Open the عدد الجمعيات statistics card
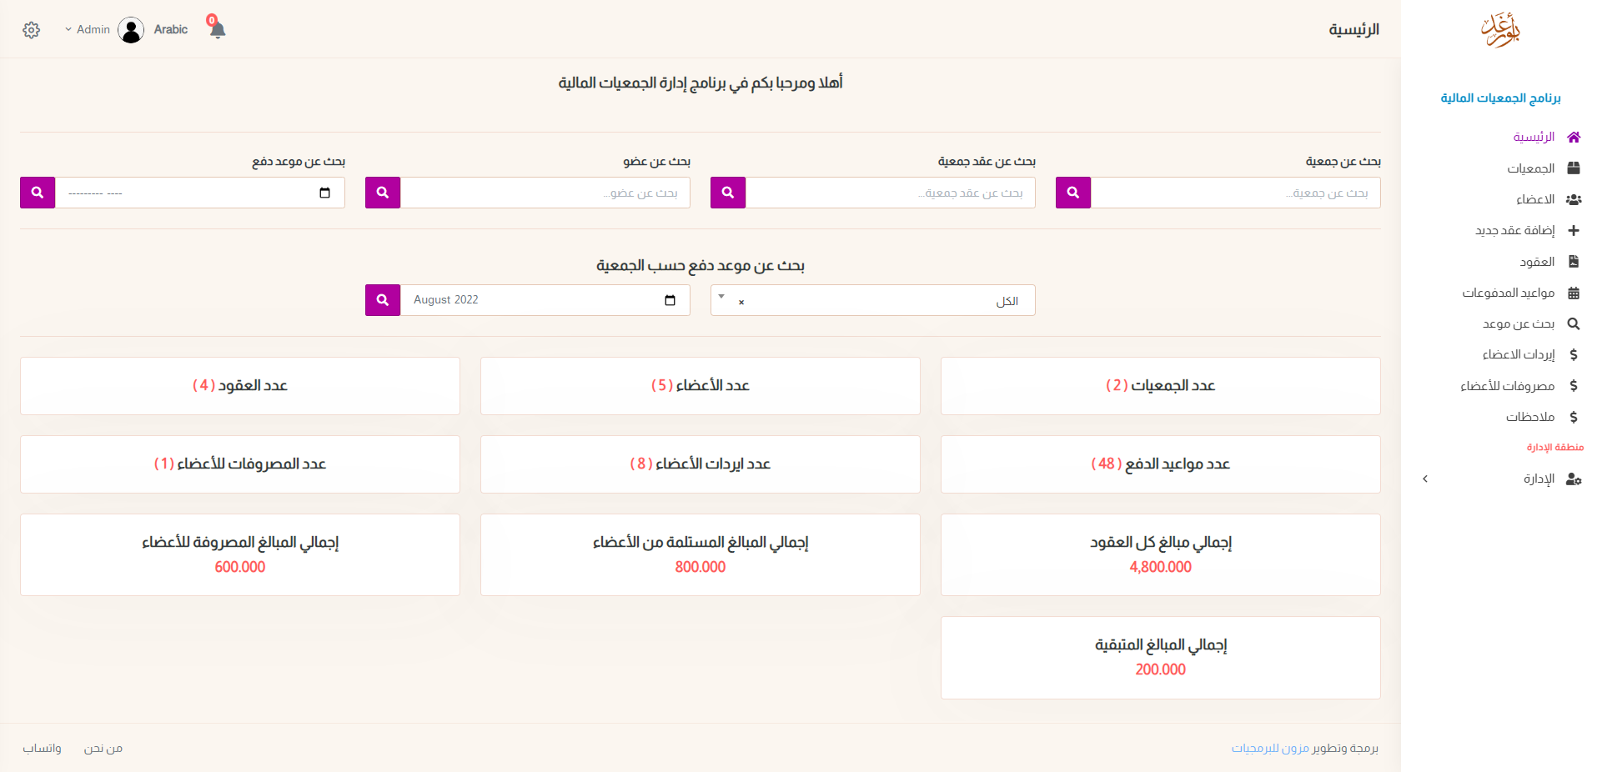1597x772 pixels. (x=1160, y=385)
